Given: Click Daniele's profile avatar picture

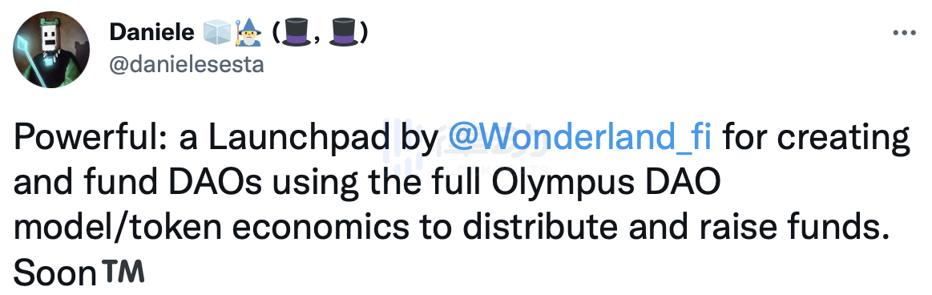Looking at the screenshot, I should tap(50, 50).
